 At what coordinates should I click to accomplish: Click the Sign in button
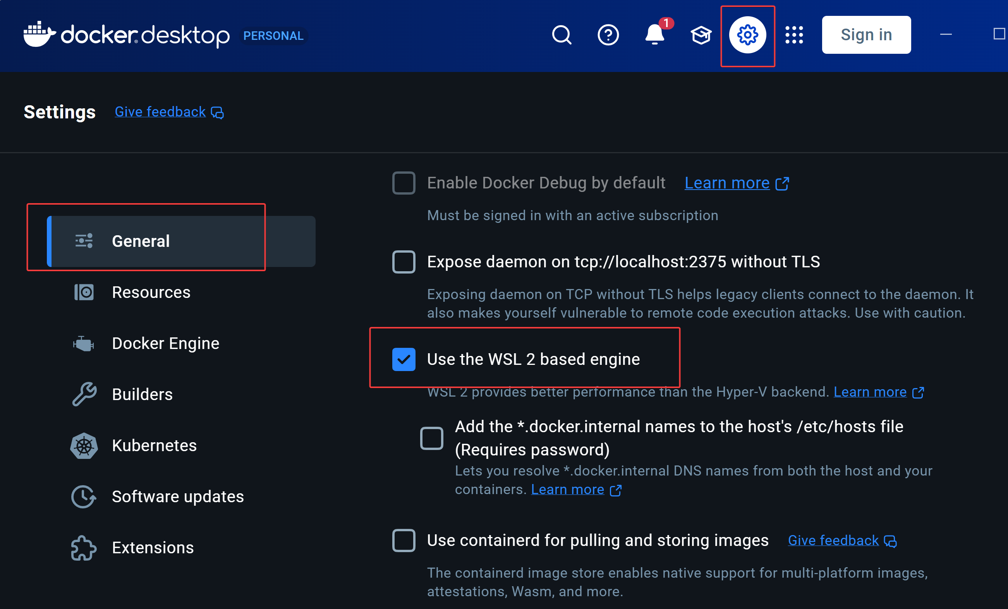(x=866, y=35)
